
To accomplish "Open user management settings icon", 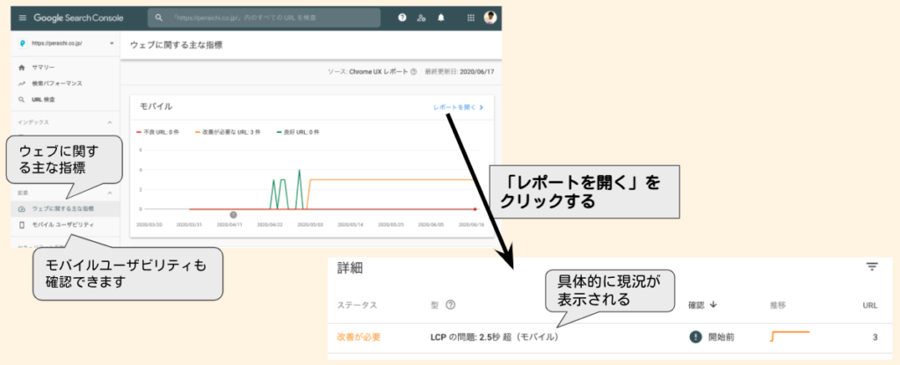I will tap(421, 18).
